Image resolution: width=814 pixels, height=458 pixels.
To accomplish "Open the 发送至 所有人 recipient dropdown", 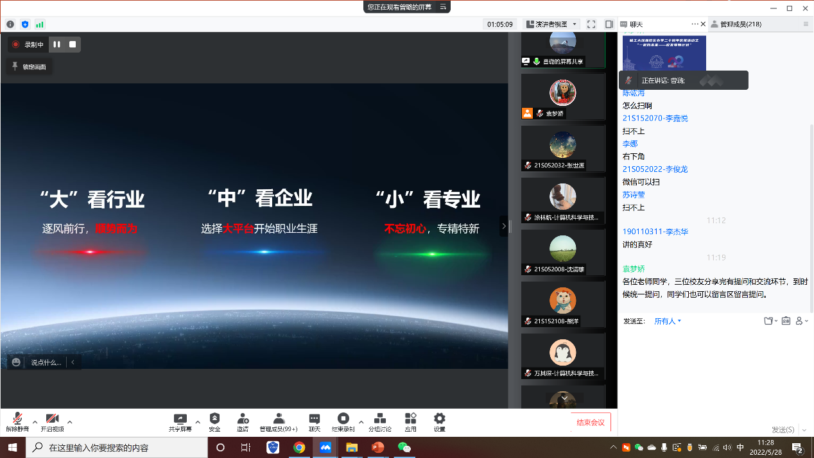I will (x=668, y=321).
